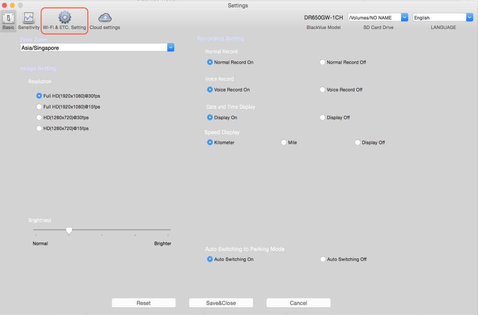Open the Language dropdown showing English
Image resolution: width=478 pixels, height=315 pixels.
pos(469,17)
